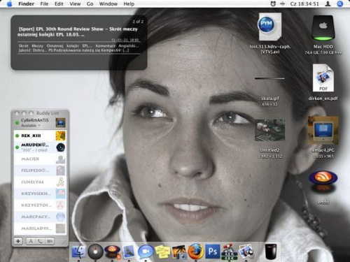Open Preview from the Dock
350x262 pixels.
pos(246,252)
